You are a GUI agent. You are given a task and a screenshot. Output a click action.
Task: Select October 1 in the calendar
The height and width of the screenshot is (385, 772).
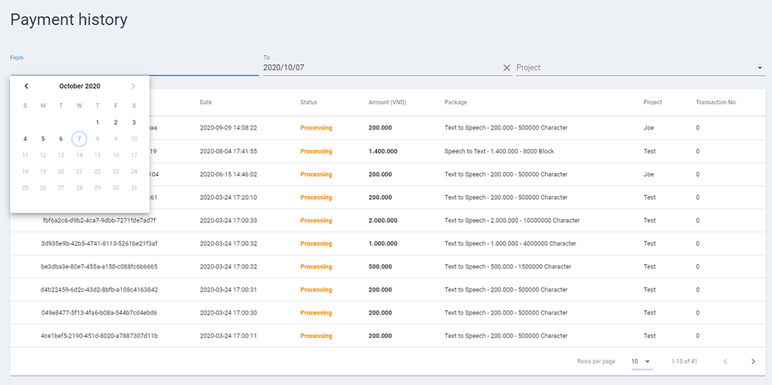click(x=97, y=123)
